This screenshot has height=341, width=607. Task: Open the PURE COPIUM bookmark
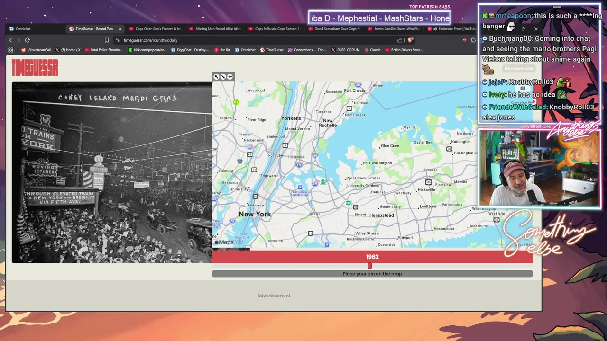[x=345, y=50]
